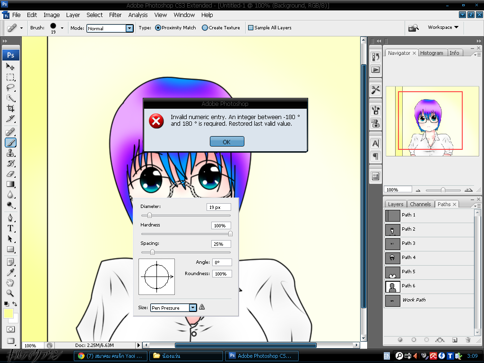Viewport: 484px width, 363px height.
Task: Open Adobe Bridge from options bar
Action: [413, 28]
